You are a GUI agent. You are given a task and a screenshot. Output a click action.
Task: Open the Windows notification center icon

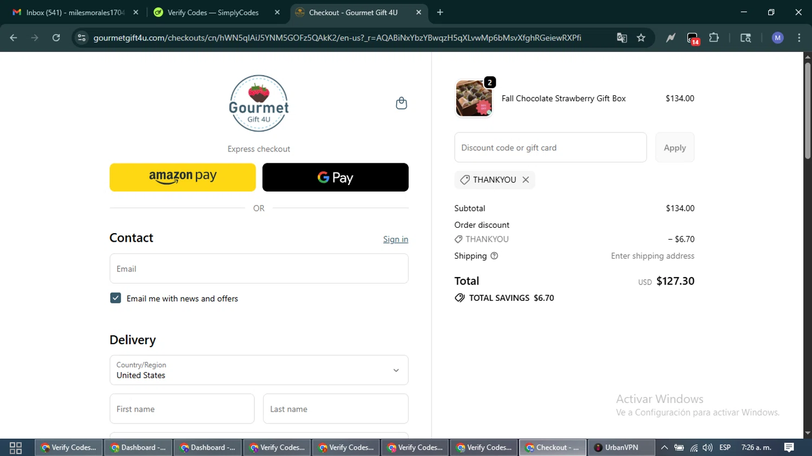(789, 447)
